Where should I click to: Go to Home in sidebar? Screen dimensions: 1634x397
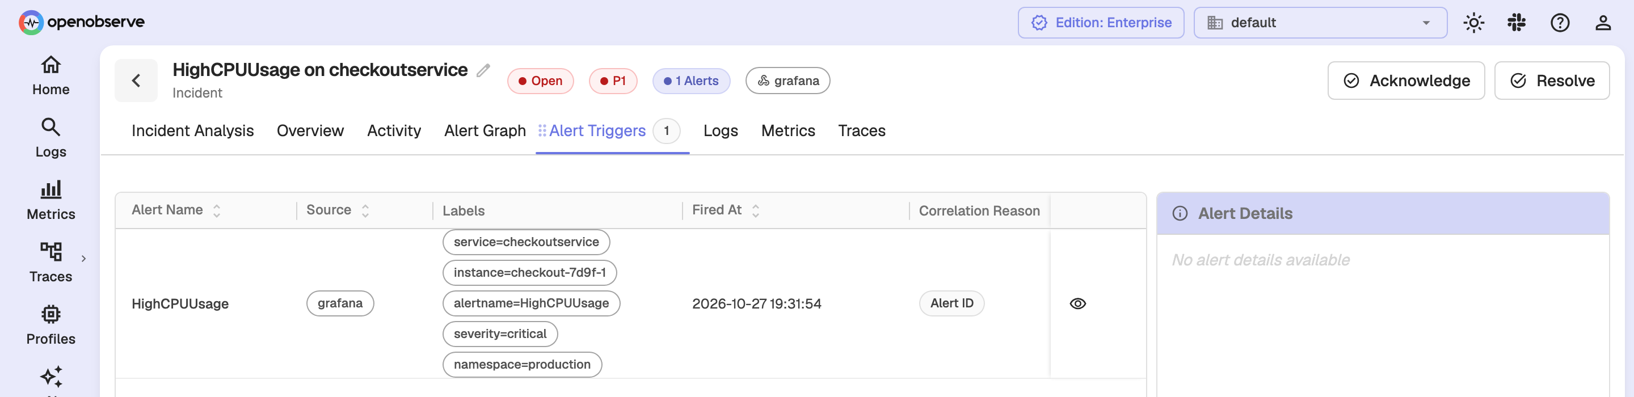[50, 76]
